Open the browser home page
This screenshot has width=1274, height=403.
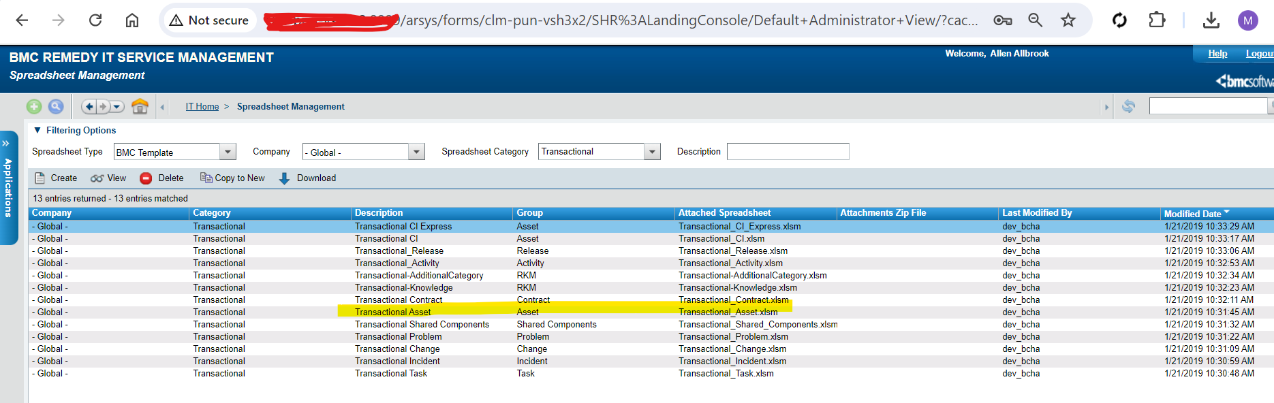(x=132, y=20)
